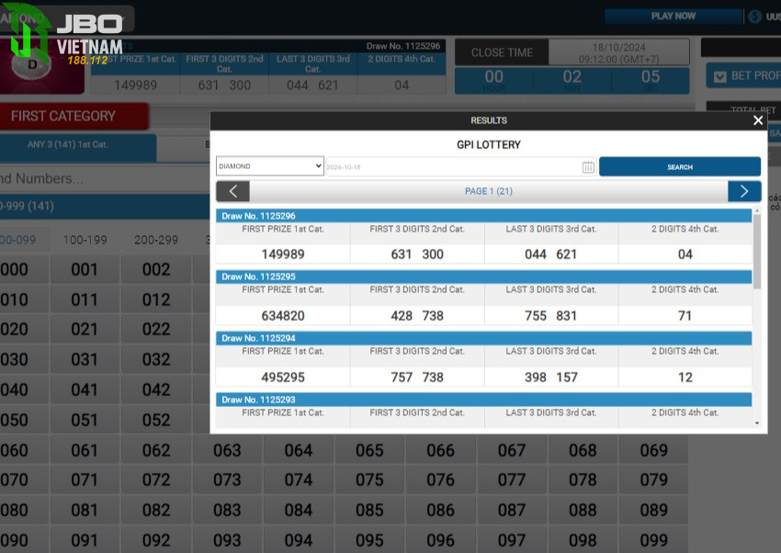Pick number 095 in the grid

369,540
